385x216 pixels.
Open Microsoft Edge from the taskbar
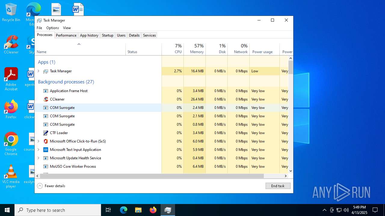[x=124, y=210]
